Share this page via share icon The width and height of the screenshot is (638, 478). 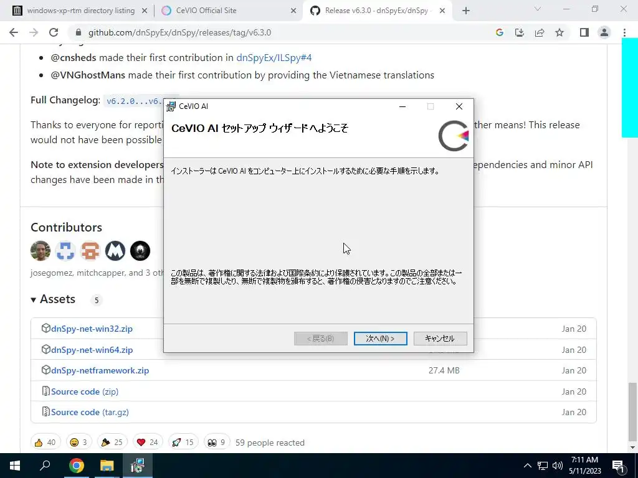point(540,32)
